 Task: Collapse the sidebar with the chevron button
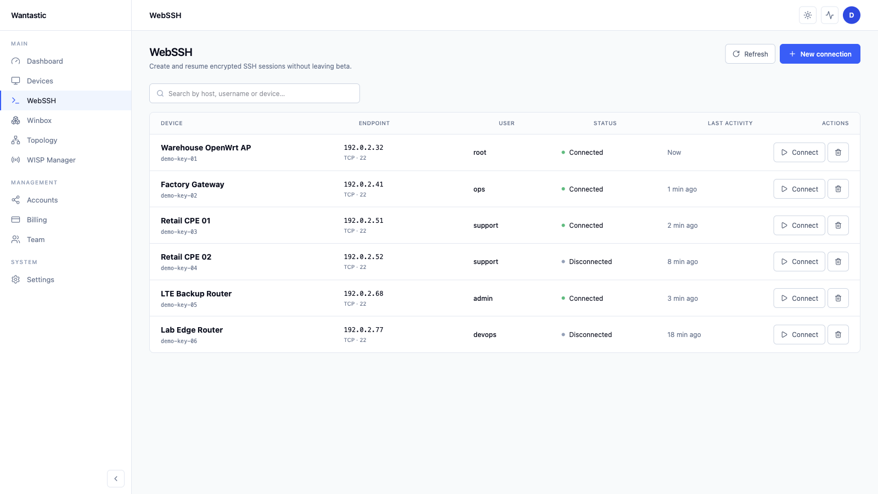coord(116,479)
